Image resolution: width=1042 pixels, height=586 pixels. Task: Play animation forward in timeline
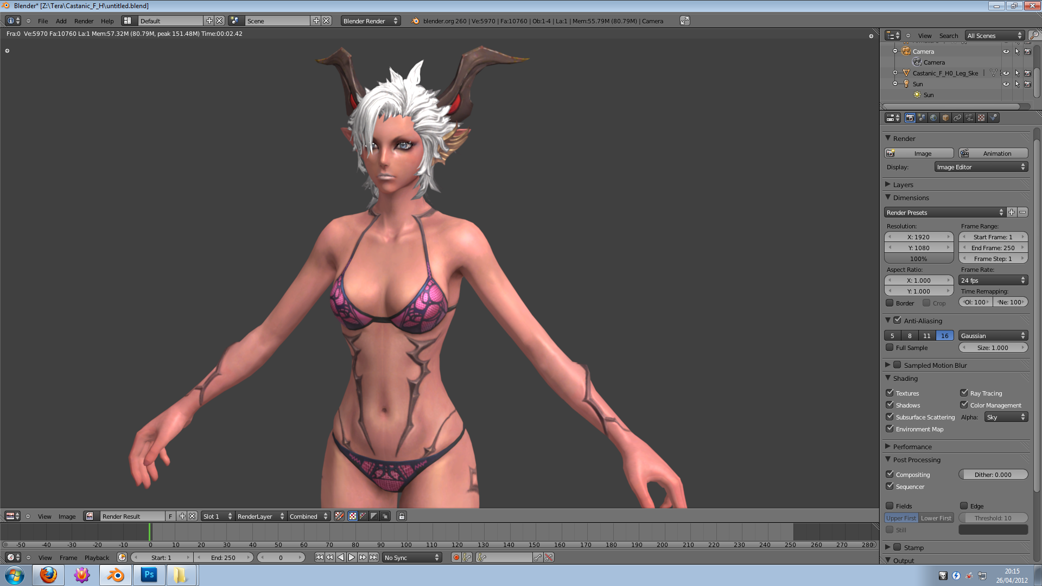pos(352,557)
